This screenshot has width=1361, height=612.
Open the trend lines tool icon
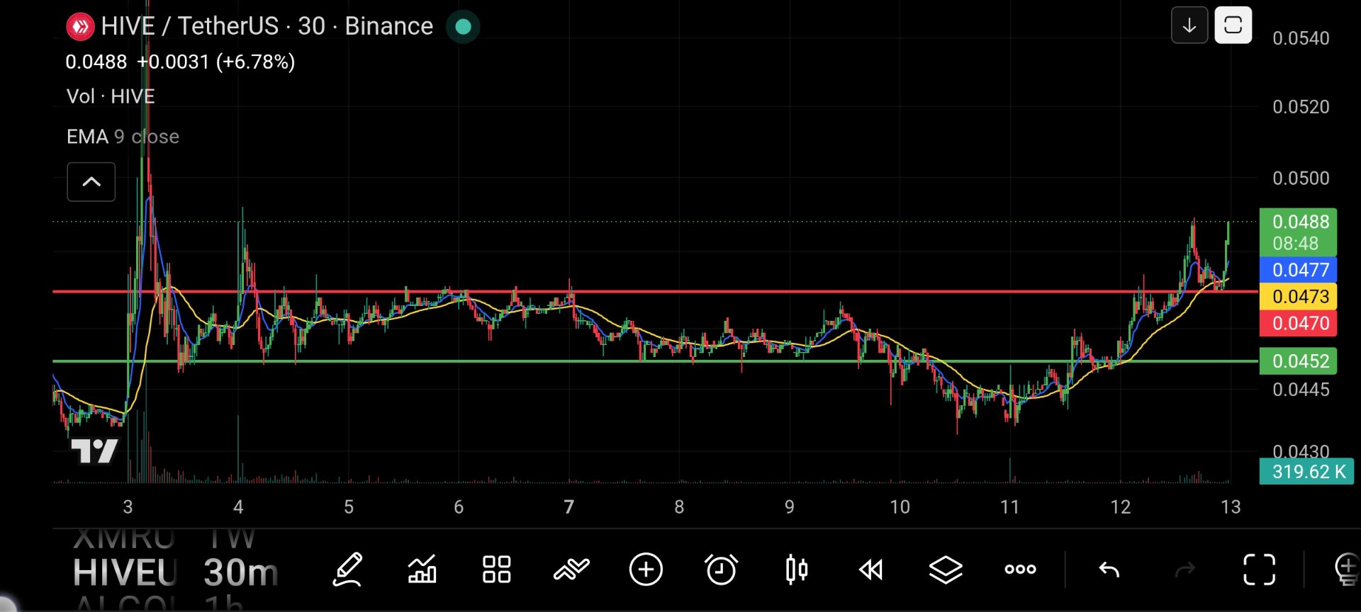tap(571, 569)
